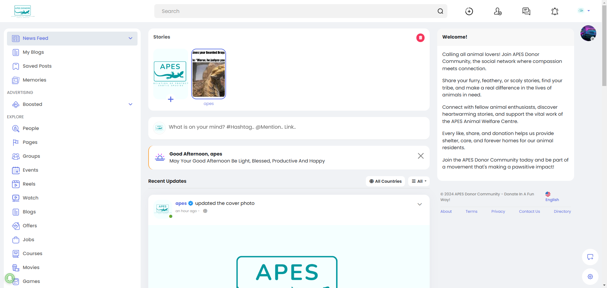Screen dimensions: 607x288
Task: Click the Offers tag icon
Action: point(16,226)
